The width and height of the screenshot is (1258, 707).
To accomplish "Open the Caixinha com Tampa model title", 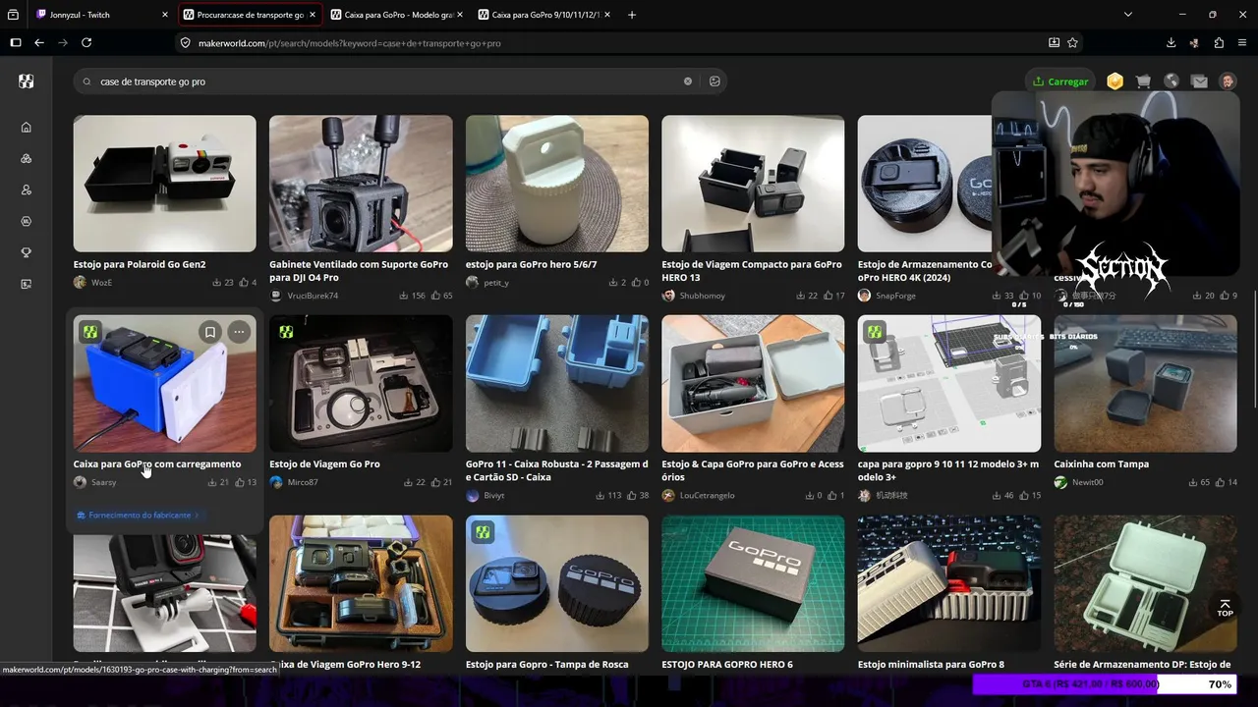I will tap(1101, 464).
